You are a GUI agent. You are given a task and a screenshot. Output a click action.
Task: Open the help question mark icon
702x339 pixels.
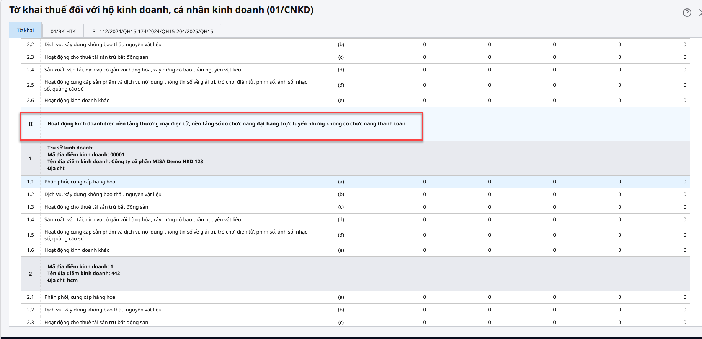[687, 13]
